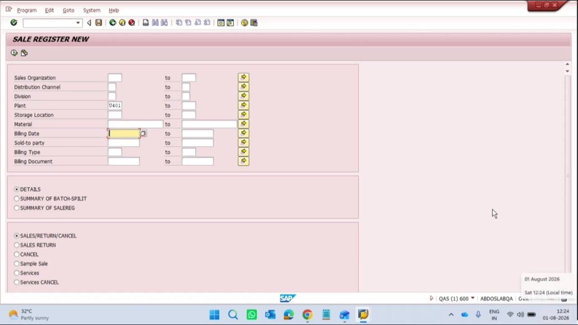The image size is (578, 325).
Task: Select the Services CANCEL radio button
Action: [17, 282]
